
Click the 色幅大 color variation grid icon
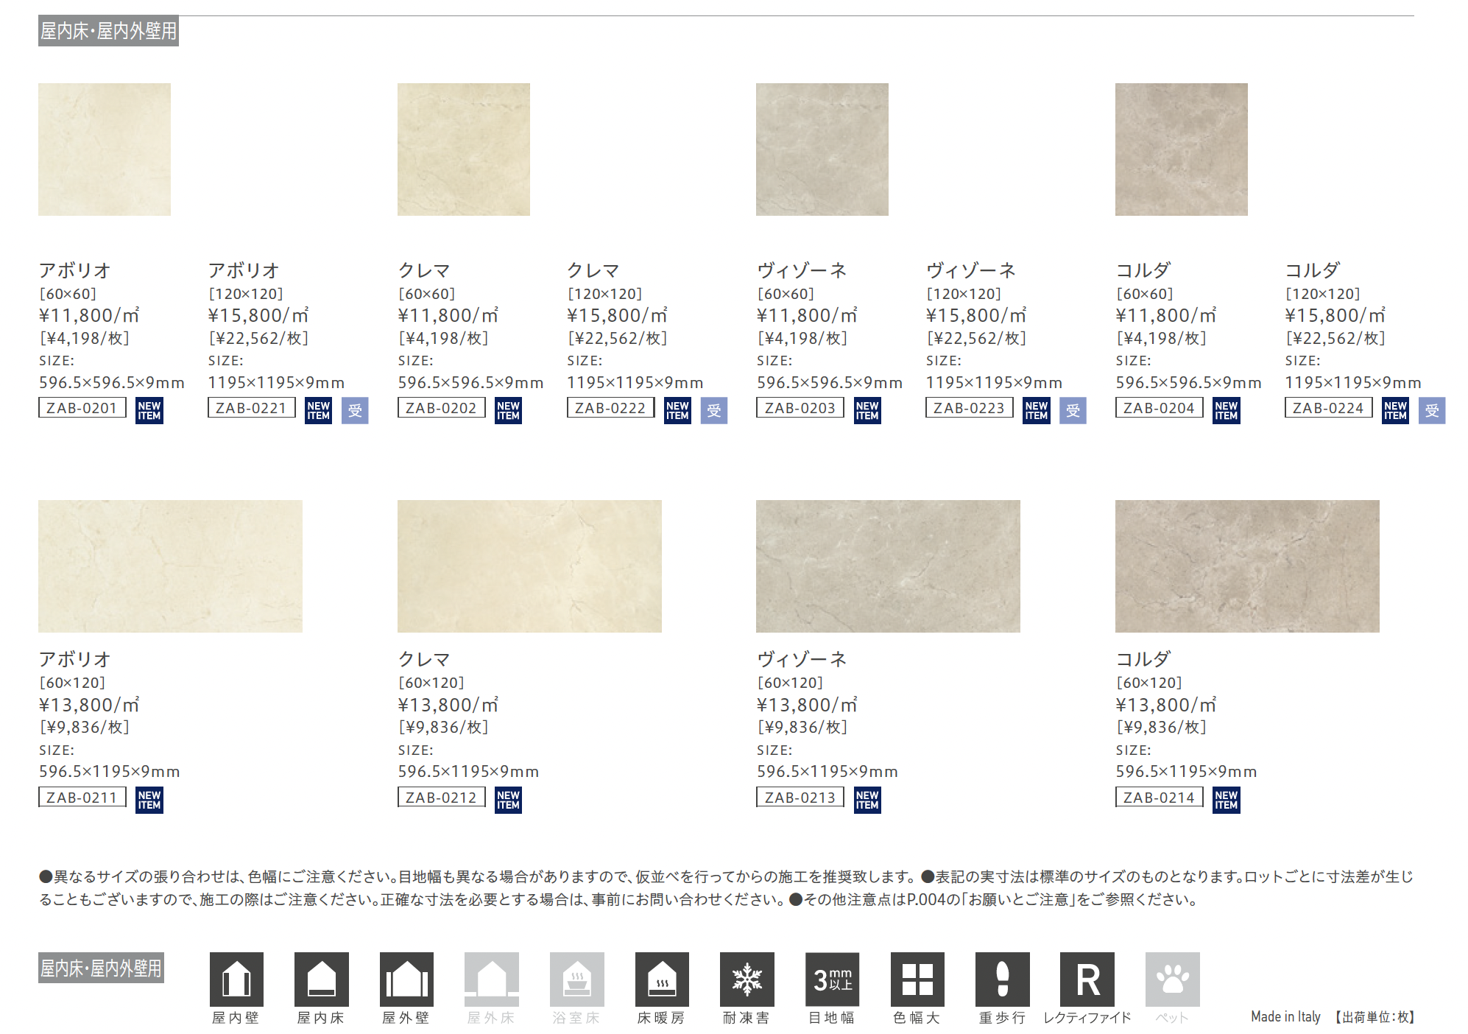(917, 979)
